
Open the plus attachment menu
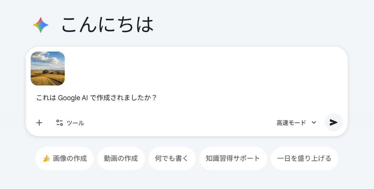pos(39,123)
